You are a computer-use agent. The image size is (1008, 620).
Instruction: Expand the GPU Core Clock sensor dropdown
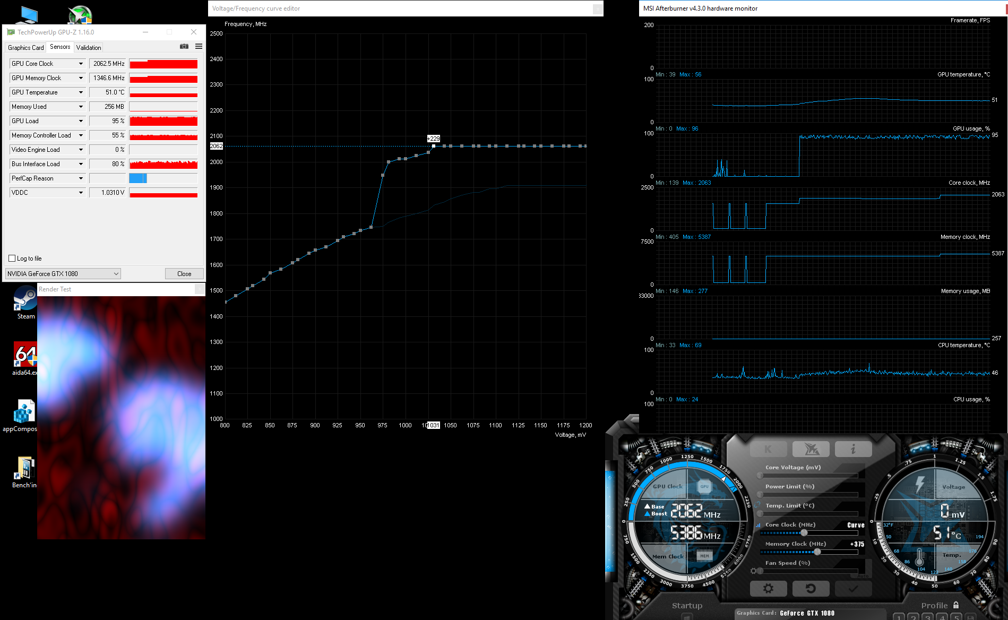[81, 64]
